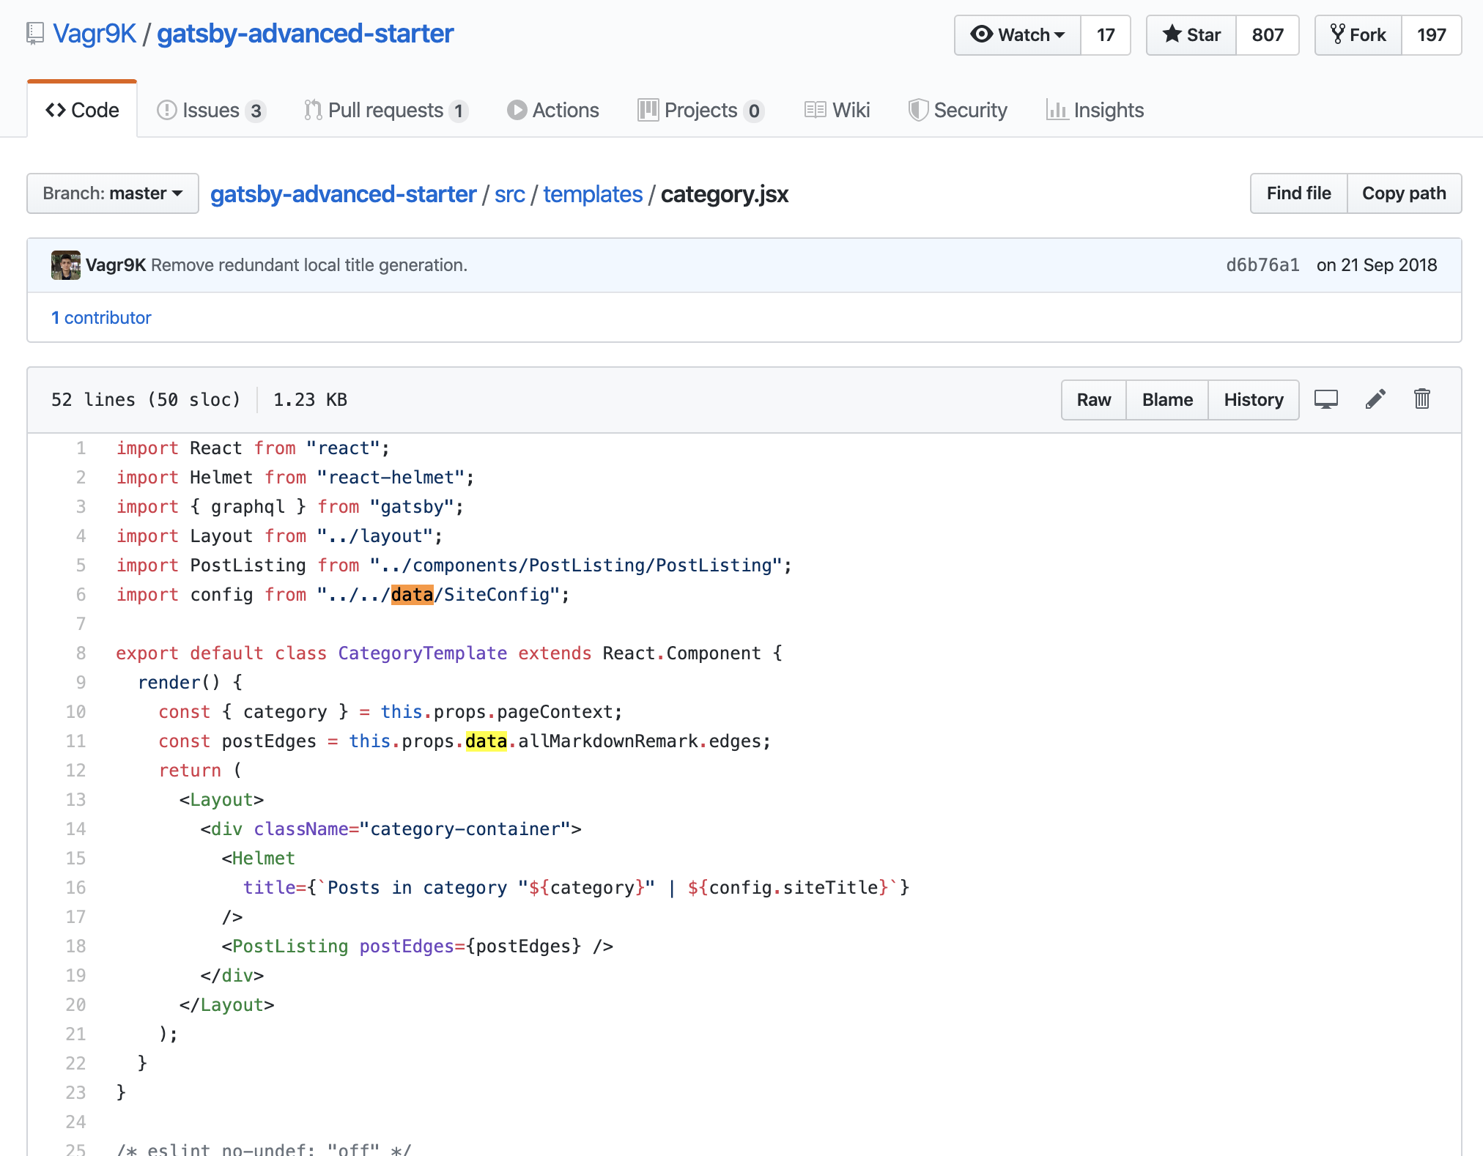The height and width of the screenshot is (1156, 1483).
Task: Click the Copy path button
Action: [x=1404, y=193]
